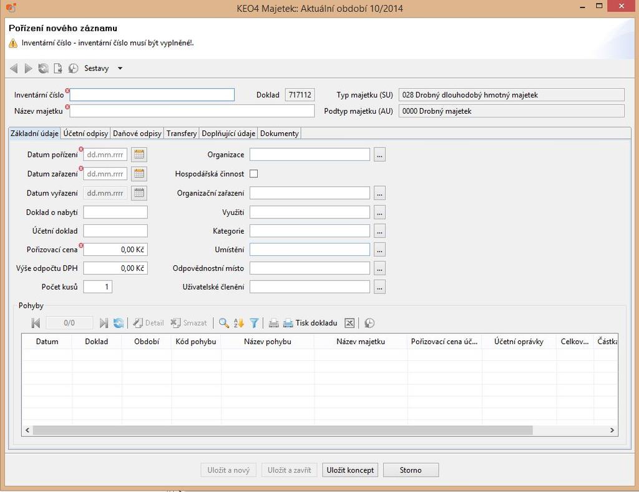Click the history clock icon in Pohyby toolbar
Image resolution: width=639 pixels, height=492 pixels.
pos(369,323)
